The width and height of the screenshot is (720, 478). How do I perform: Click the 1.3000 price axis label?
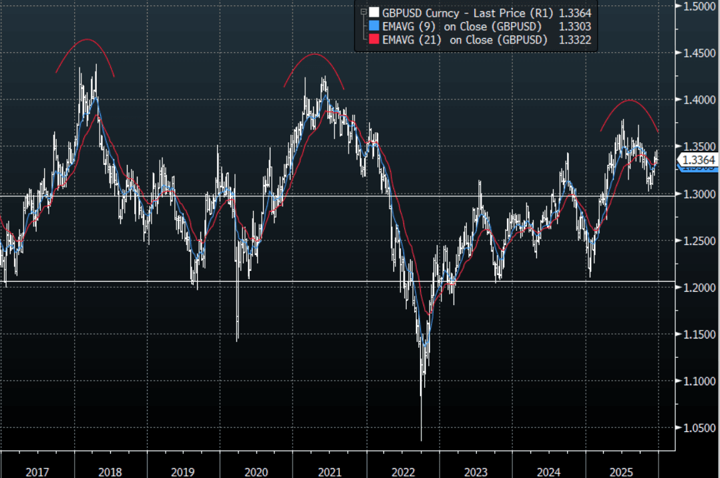(x=699, y=194)
